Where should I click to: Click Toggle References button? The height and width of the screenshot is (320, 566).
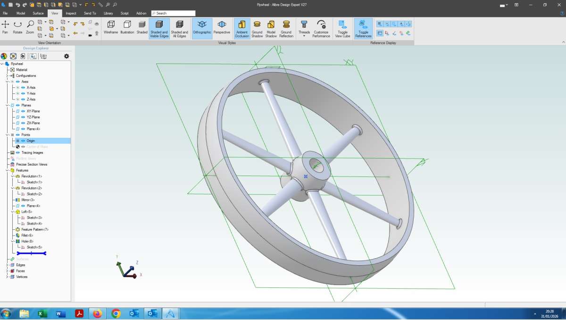363,28
